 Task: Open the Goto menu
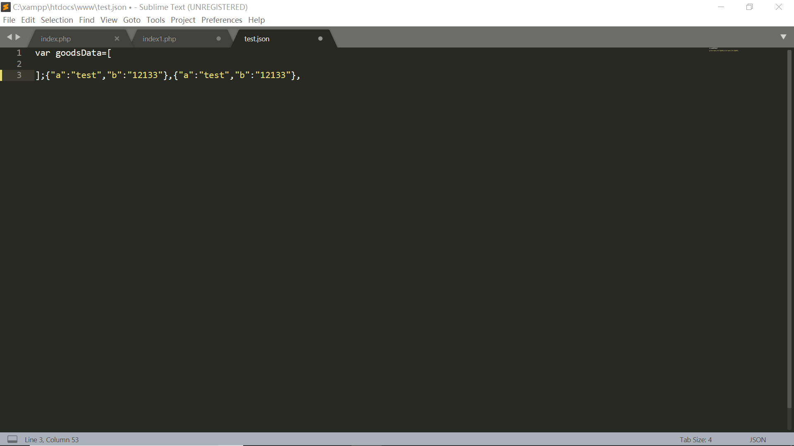(132, 20)
